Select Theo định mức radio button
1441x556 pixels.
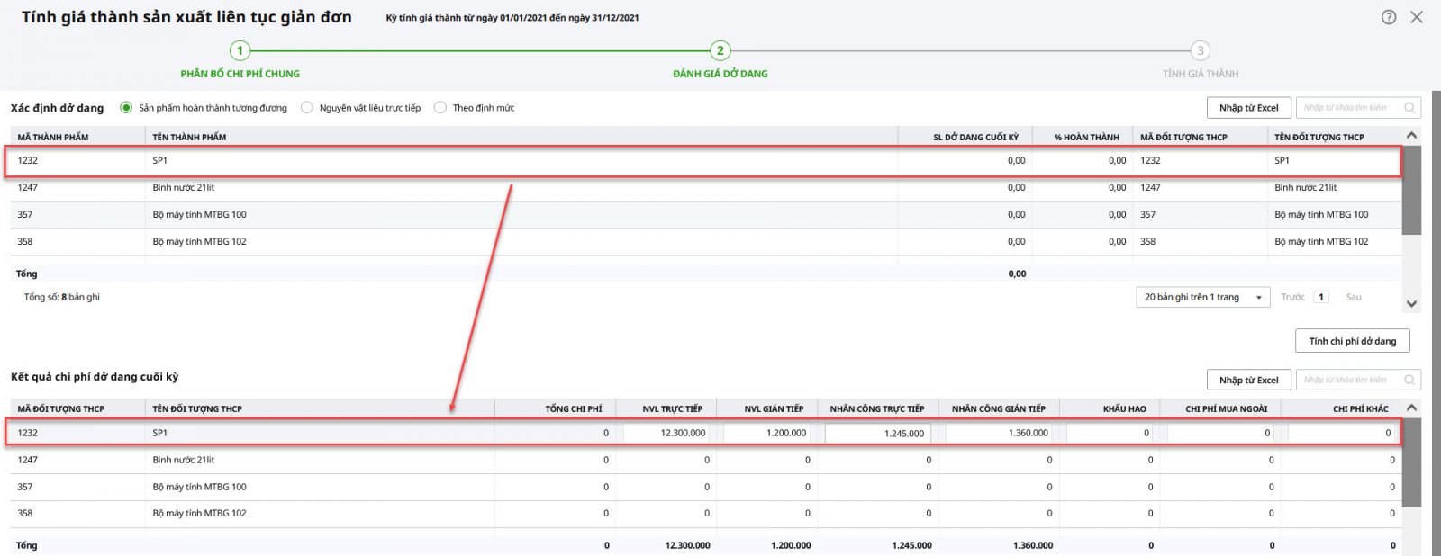pyautogui.click(x=440, y=108)
